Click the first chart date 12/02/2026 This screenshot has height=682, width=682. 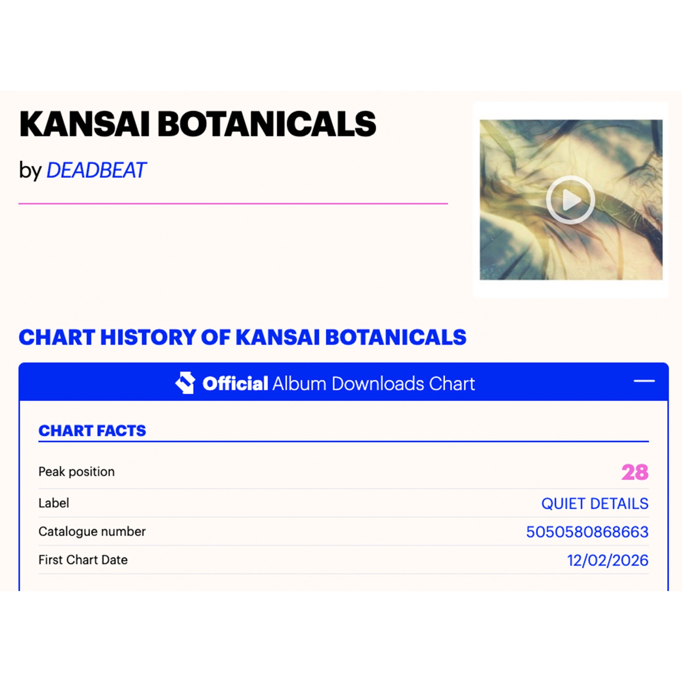[x=608, y=560]
